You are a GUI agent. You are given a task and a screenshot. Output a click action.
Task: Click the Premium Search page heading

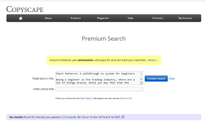(x=104, y=39)
